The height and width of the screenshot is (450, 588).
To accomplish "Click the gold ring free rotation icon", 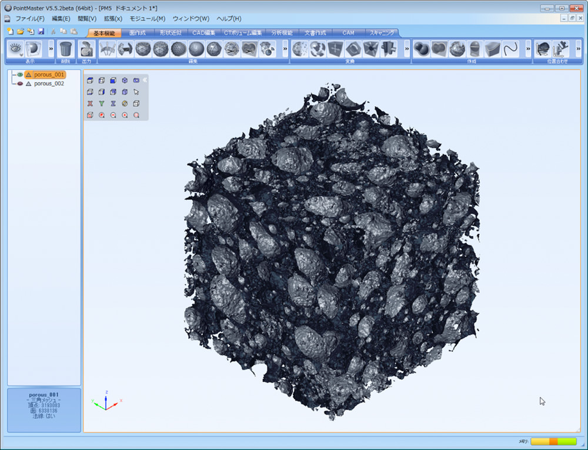I will point(125,103).
